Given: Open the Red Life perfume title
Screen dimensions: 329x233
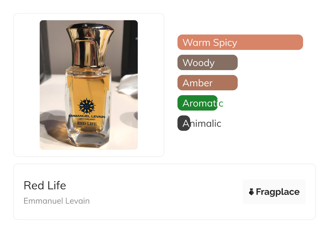Looking at the screenshot, I should pyautogui.click(x=45, y=186).
